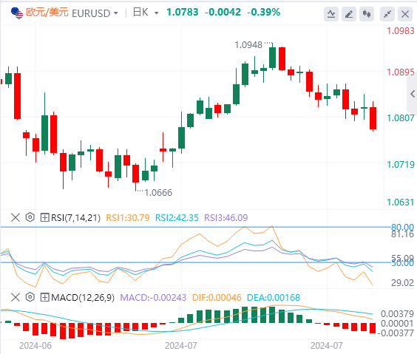
Task: Click the 2024-06 date axis label
Action: (35, 346)
